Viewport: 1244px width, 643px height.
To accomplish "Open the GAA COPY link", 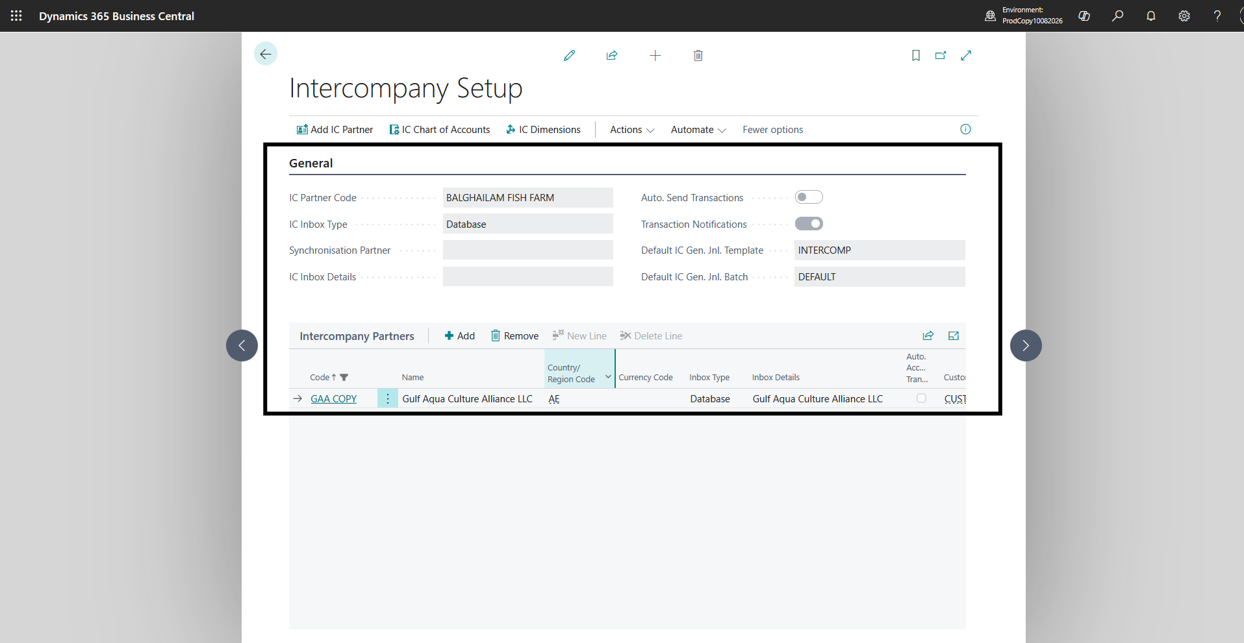I will tap(334, 399).
